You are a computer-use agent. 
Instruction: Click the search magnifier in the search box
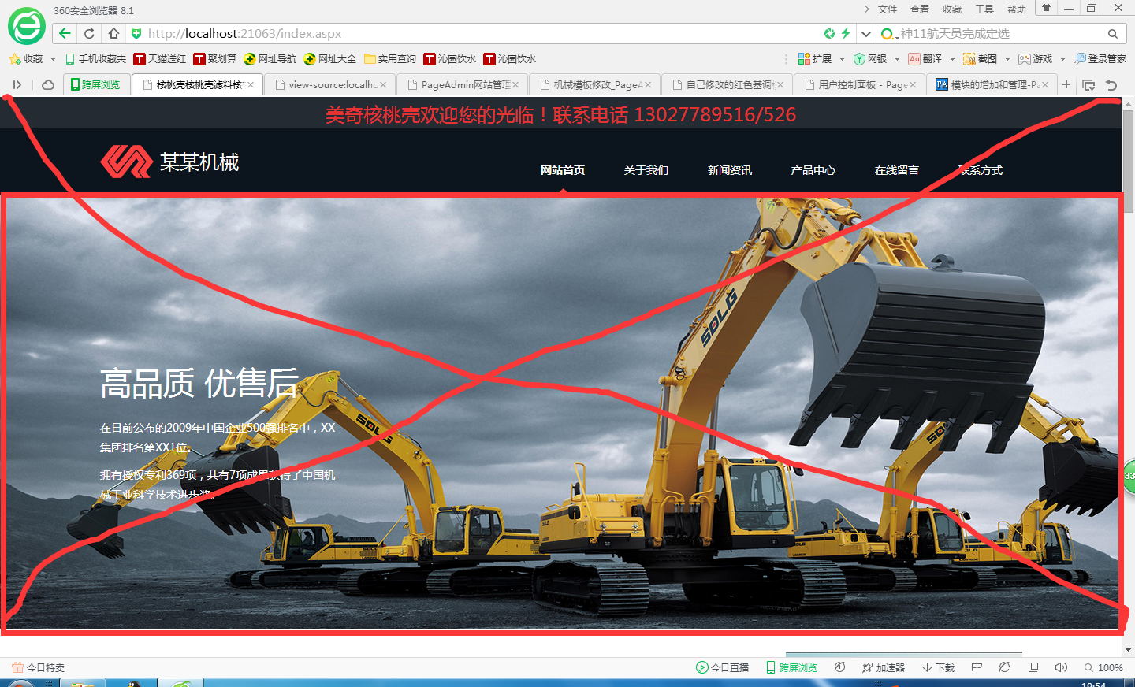pos(1112,34)
